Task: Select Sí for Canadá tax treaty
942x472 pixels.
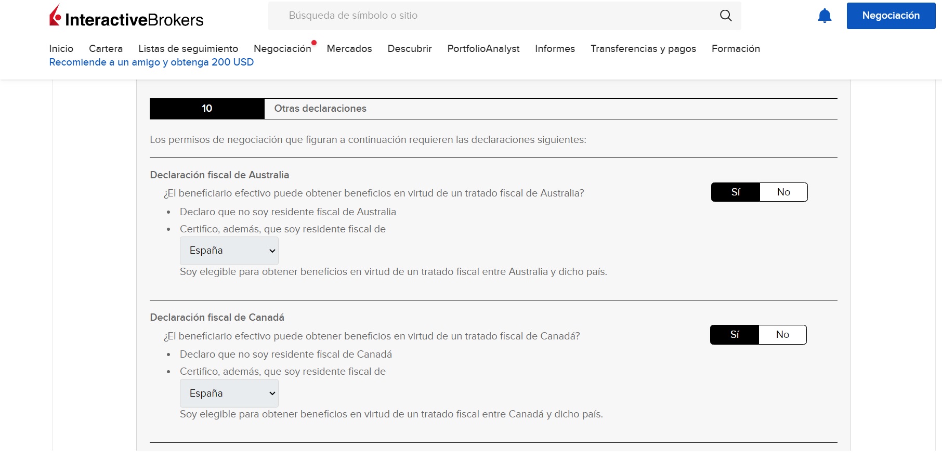Action: point(735,335)
